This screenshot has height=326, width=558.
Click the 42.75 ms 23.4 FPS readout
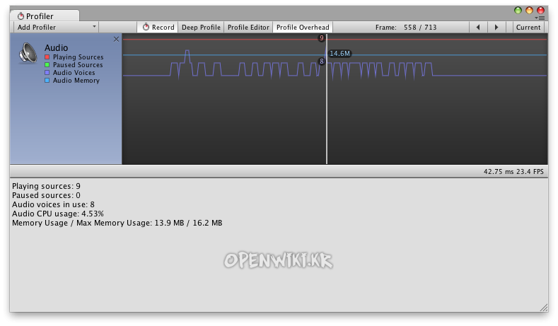pos(513,172)
